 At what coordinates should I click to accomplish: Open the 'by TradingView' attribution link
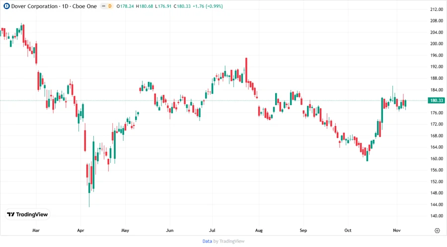pyautogui.click(x=229, y=241)
